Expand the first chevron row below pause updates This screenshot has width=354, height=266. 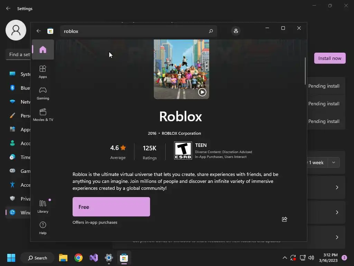point(337,187)
